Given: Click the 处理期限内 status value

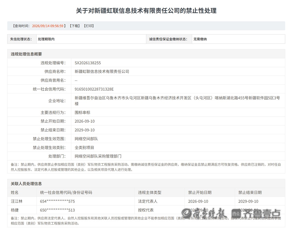Looking at the screenshot, I should click(x=46, y=39).
